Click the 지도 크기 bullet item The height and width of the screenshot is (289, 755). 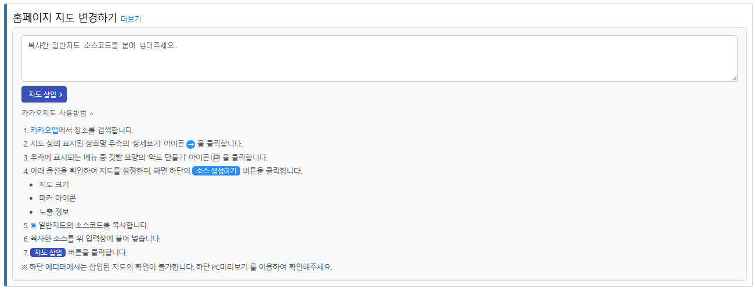click(53, 185)
